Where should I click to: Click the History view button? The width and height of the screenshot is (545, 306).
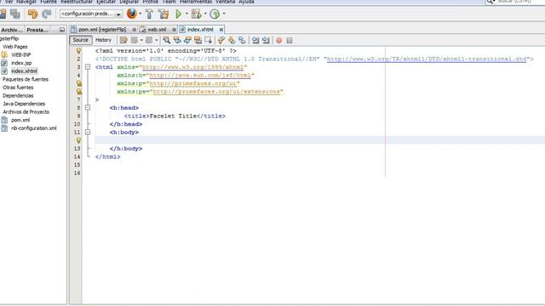pyautogui.click(x=103, y=40)
